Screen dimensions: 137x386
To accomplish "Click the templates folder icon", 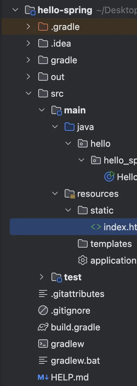I will (83, 244).
